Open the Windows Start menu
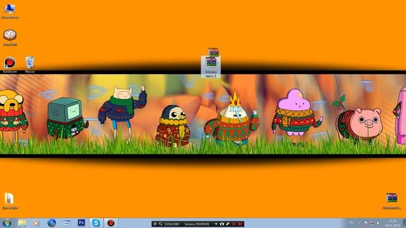This screenshot has width=406, height=228. (7, 223)
